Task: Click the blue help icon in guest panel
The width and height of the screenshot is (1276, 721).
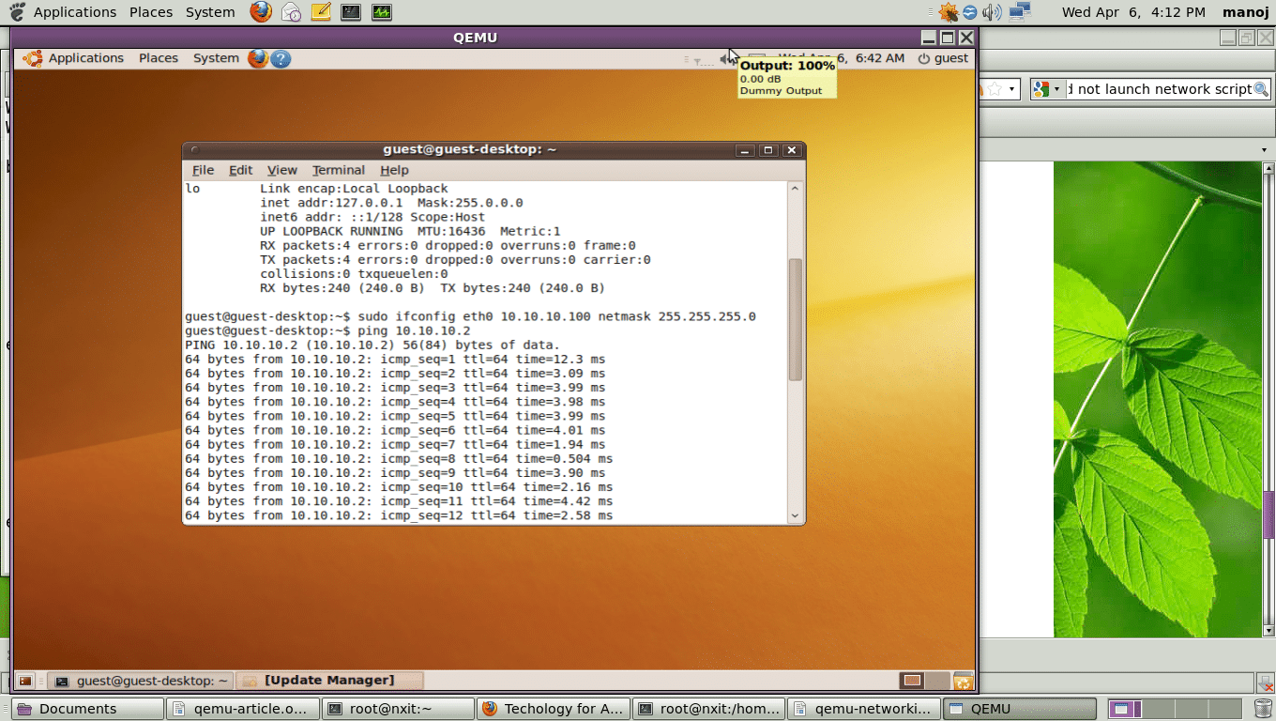Action: (281, 58)
